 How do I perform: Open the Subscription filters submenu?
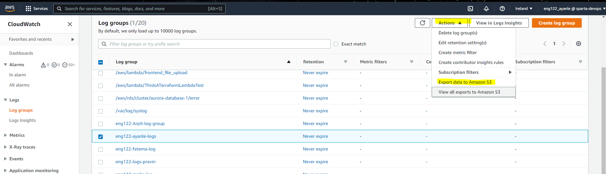coord(474,72)
